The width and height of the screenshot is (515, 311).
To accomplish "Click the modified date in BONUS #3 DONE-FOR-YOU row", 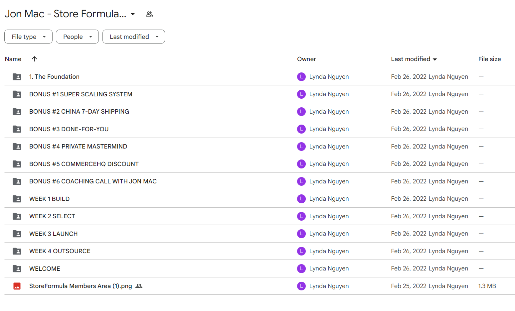I will tap(409, 129).
